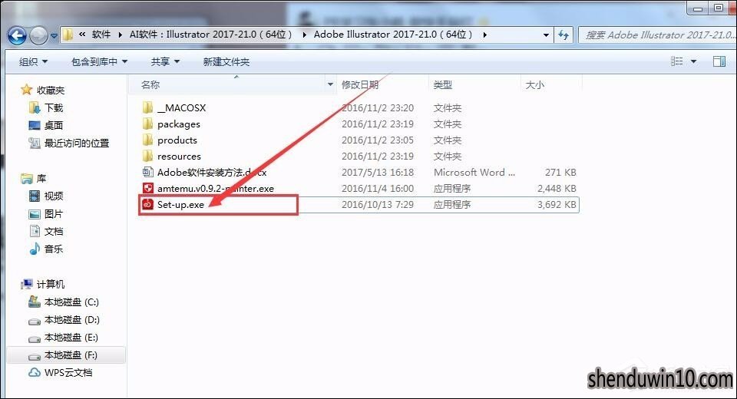Click the 2017/5/13 16:18 date cell
This screenshot has width=737, height=399.
(x=378, y=172)
